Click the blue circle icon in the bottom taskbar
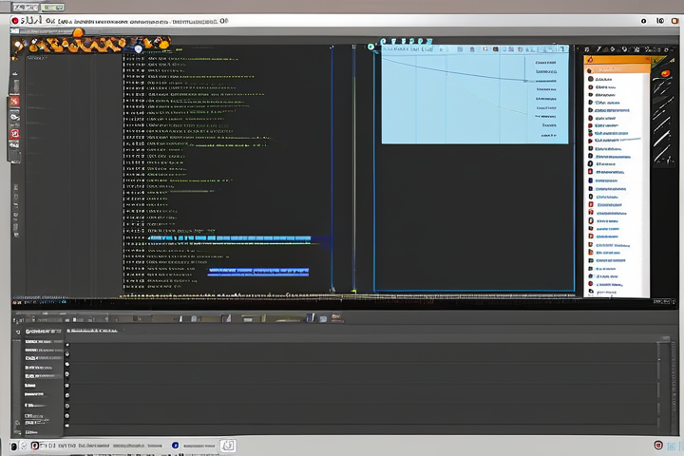Screen dimensions: 684x456 175,445
